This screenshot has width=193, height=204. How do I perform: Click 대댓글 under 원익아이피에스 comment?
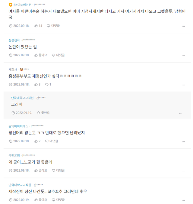pyautogui.click(x=52, y=141)
